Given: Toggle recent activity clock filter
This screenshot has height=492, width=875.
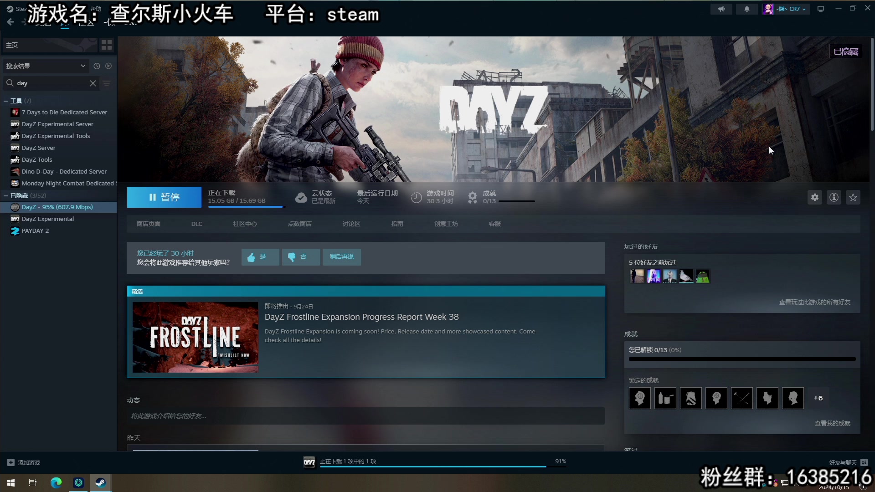Looking at the screenshot, I should (97, 66).
